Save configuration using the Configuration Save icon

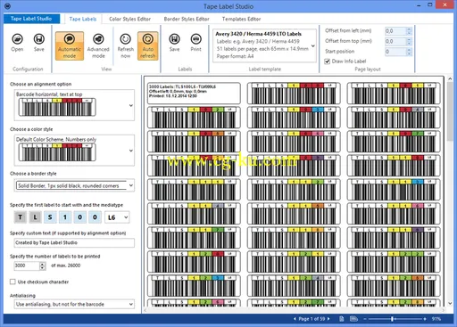click(39, 43)
